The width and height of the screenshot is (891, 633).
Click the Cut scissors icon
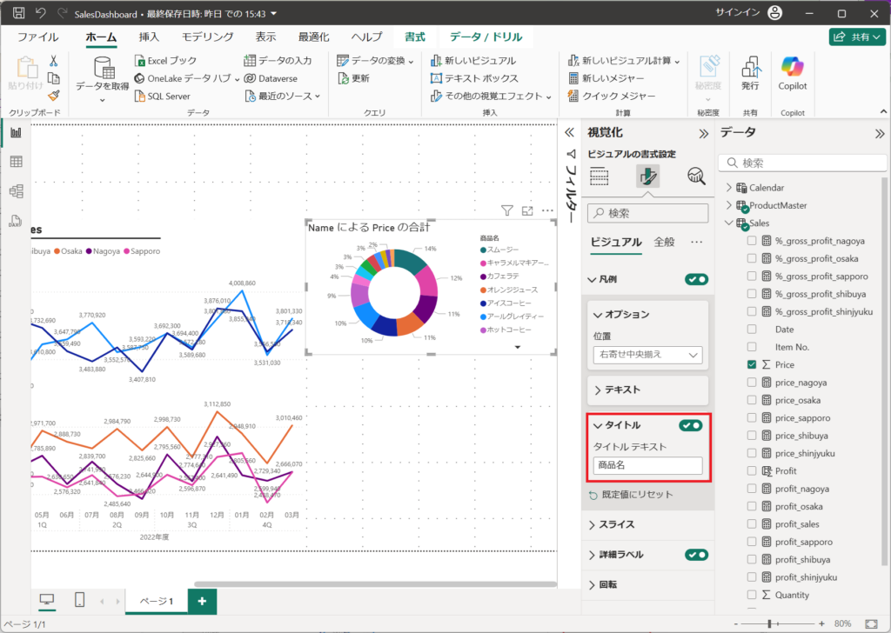pyautogui.click(x=53, y=61)
